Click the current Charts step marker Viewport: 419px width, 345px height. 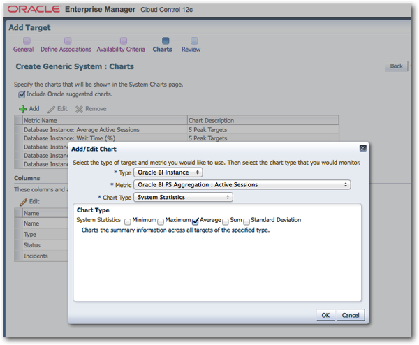(166, 41)
